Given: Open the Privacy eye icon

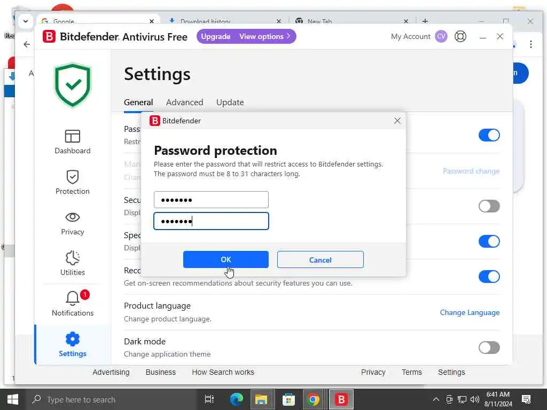Looking at the screenshot, I should click(x=73, y=217).
